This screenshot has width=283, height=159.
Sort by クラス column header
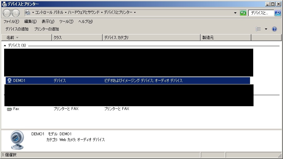tap(77, 38)
